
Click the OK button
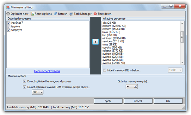168,101
